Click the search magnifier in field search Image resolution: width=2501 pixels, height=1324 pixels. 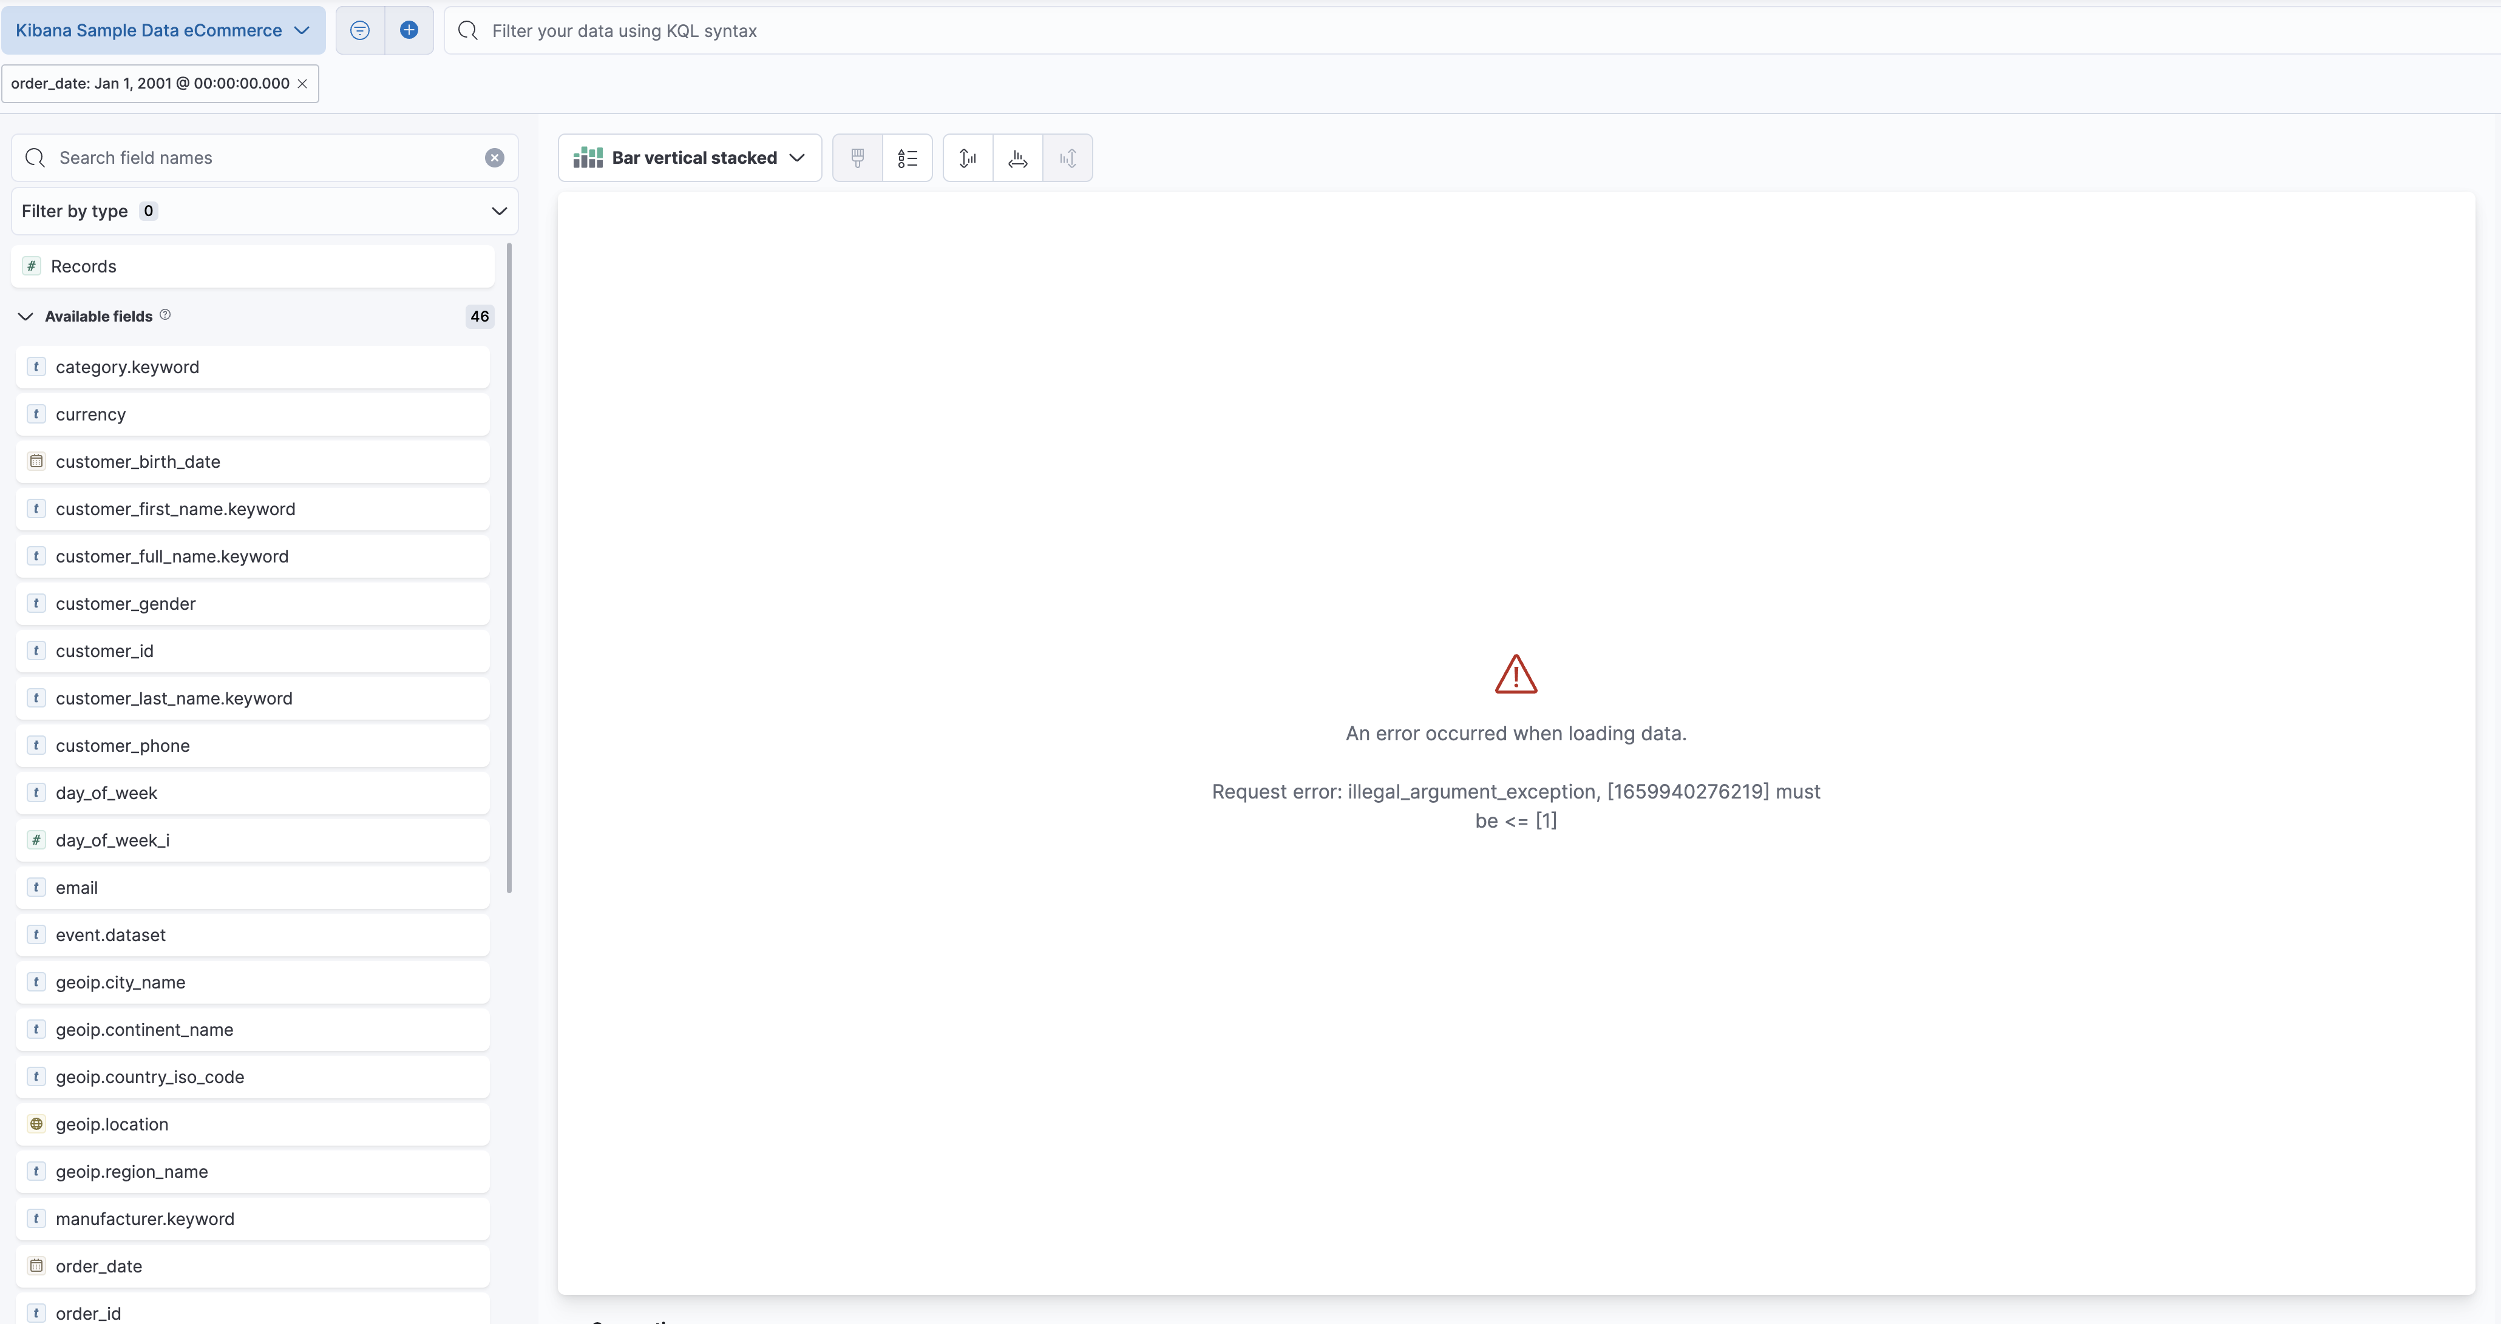coord(36,157)
